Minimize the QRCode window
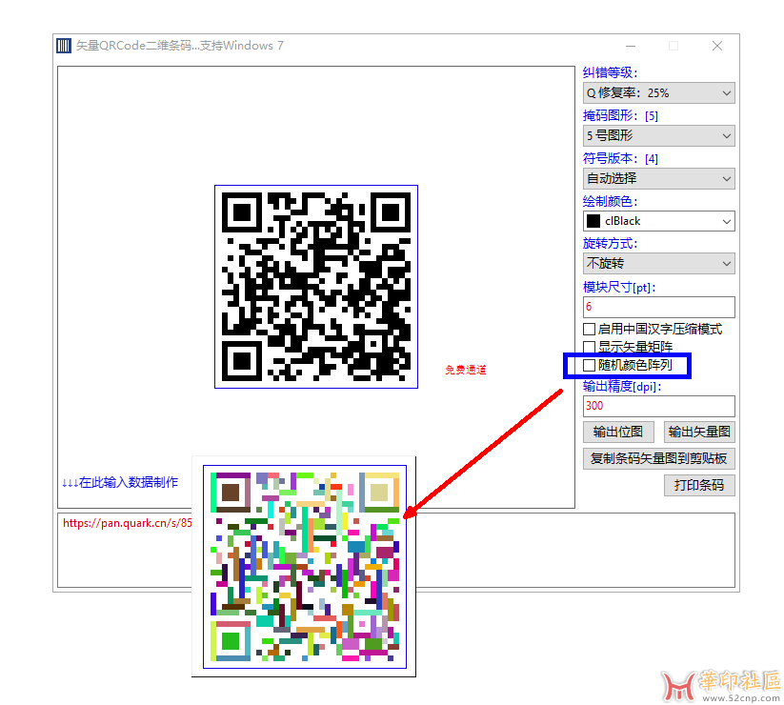The height and width of the screenshot is (705, 784). pos(631,46)
